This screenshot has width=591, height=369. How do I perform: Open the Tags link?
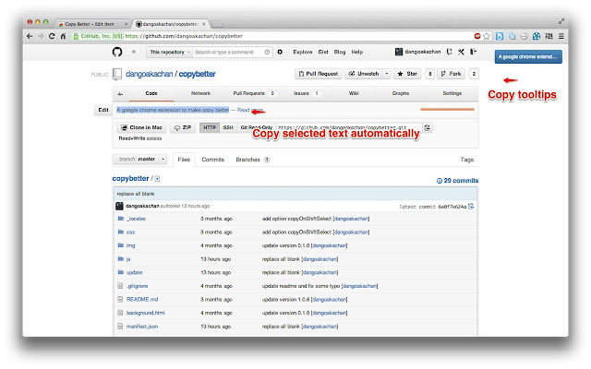pyautogui.click(x=467, y=160)
